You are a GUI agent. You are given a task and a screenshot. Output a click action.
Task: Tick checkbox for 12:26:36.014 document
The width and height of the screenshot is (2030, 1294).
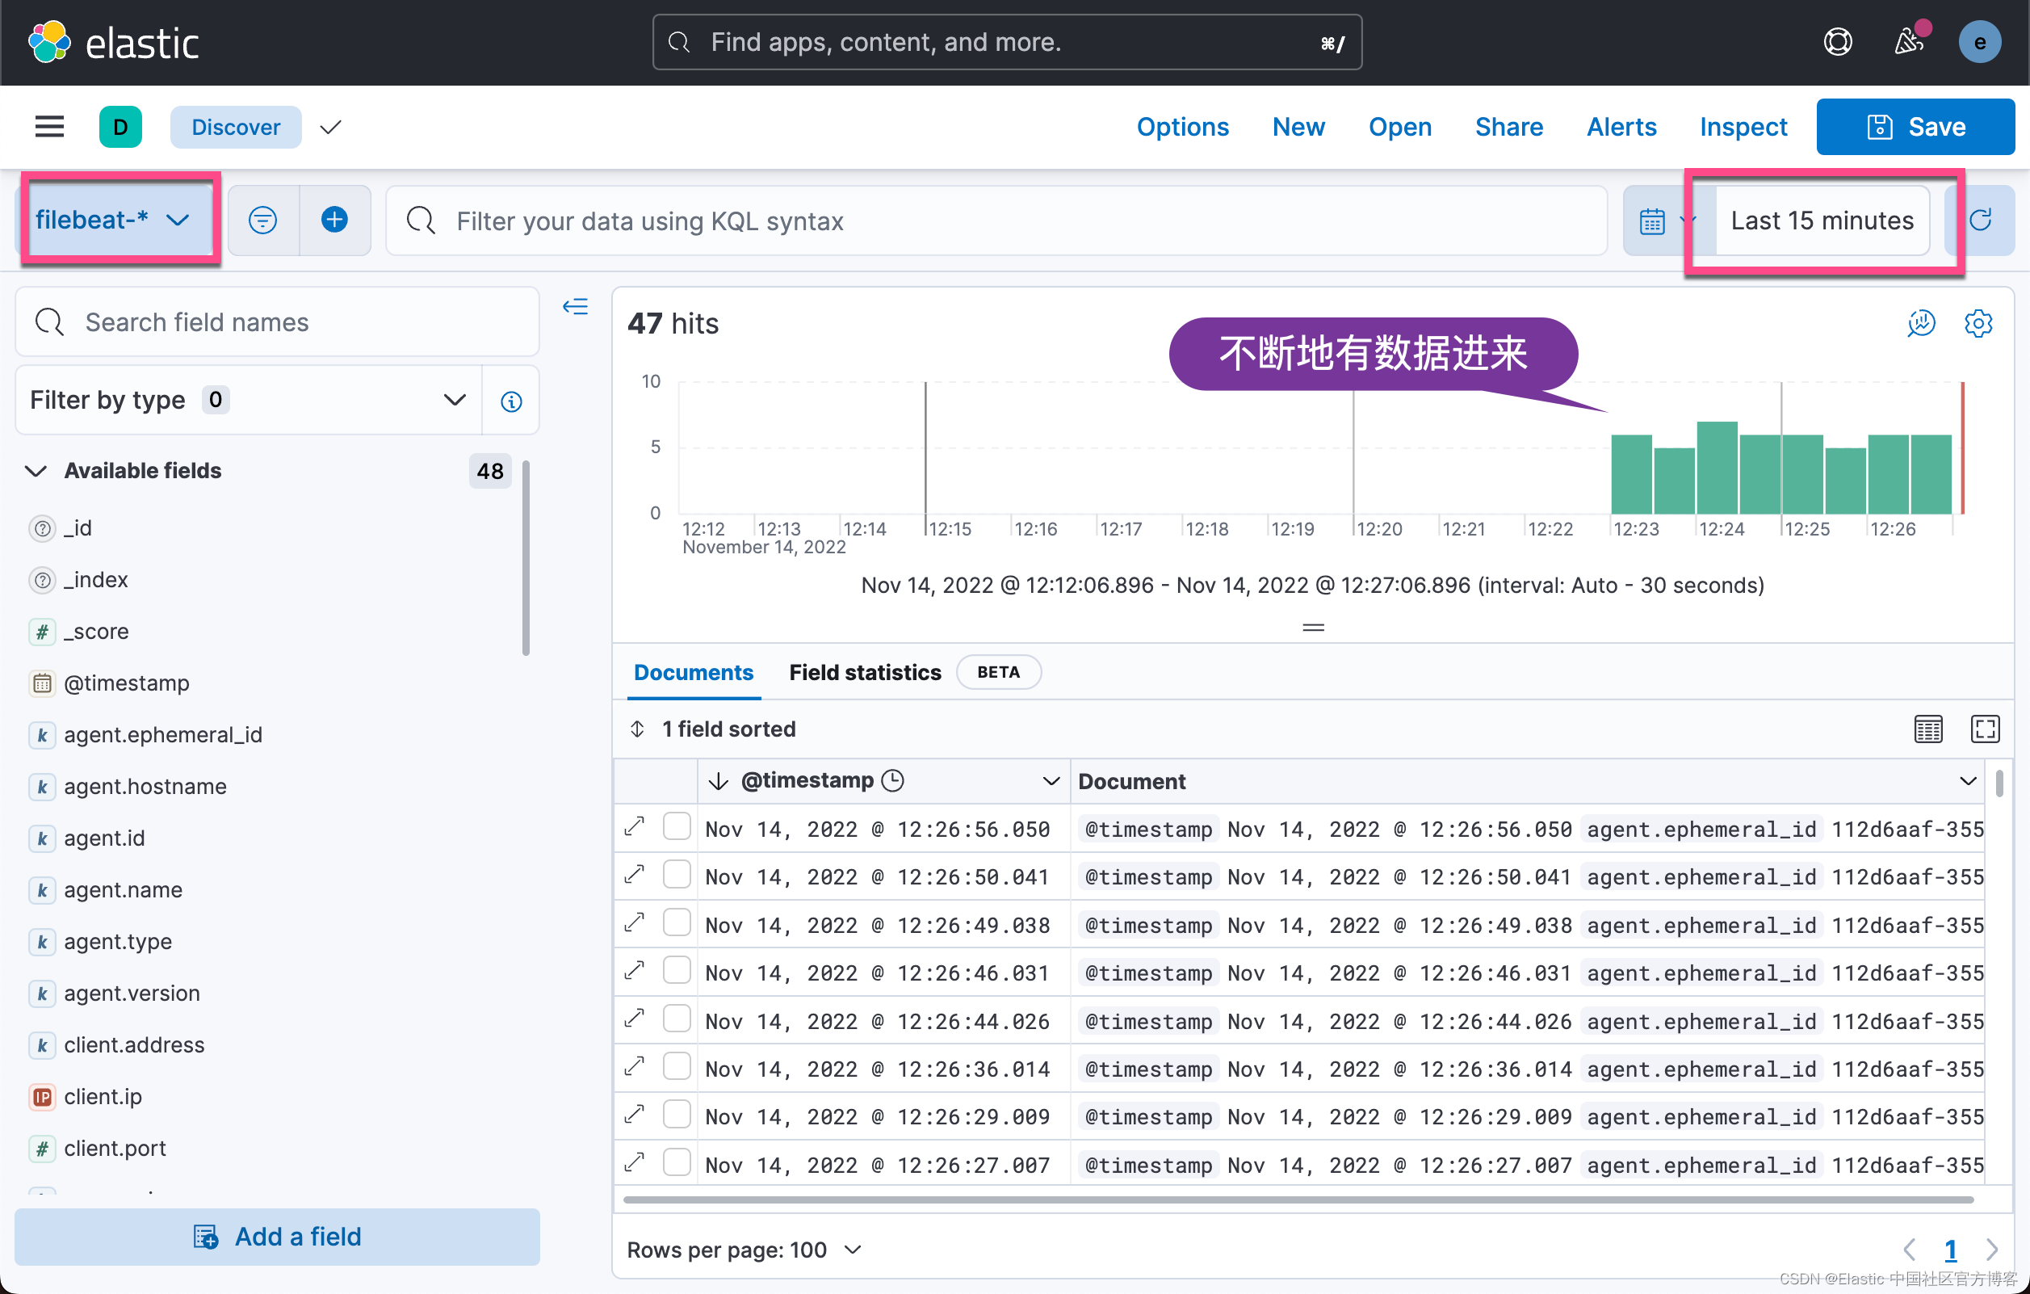click(x=677, y=1067)
